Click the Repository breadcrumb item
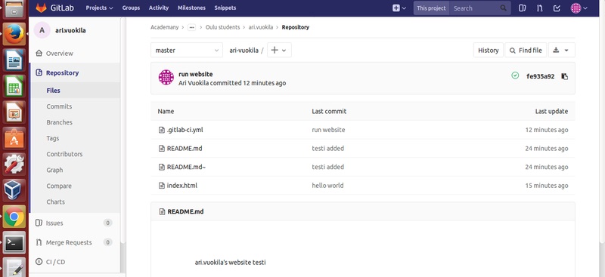605x277 pixels. (x=296, y=27)
